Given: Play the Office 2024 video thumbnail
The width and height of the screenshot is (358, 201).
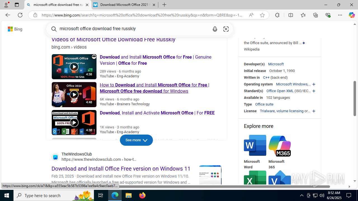Looking at the screenshot, I should click(74, 95).
